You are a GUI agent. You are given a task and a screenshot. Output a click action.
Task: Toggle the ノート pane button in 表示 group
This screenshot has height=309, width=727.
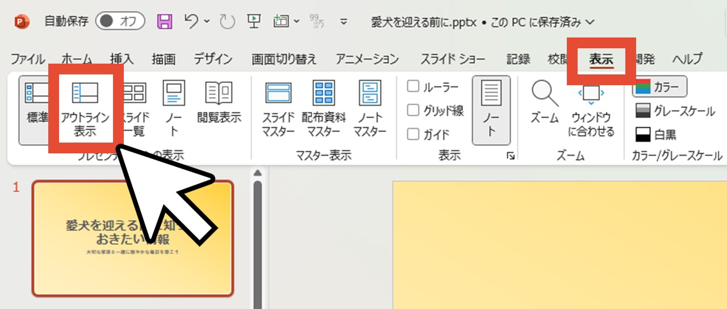491,110
